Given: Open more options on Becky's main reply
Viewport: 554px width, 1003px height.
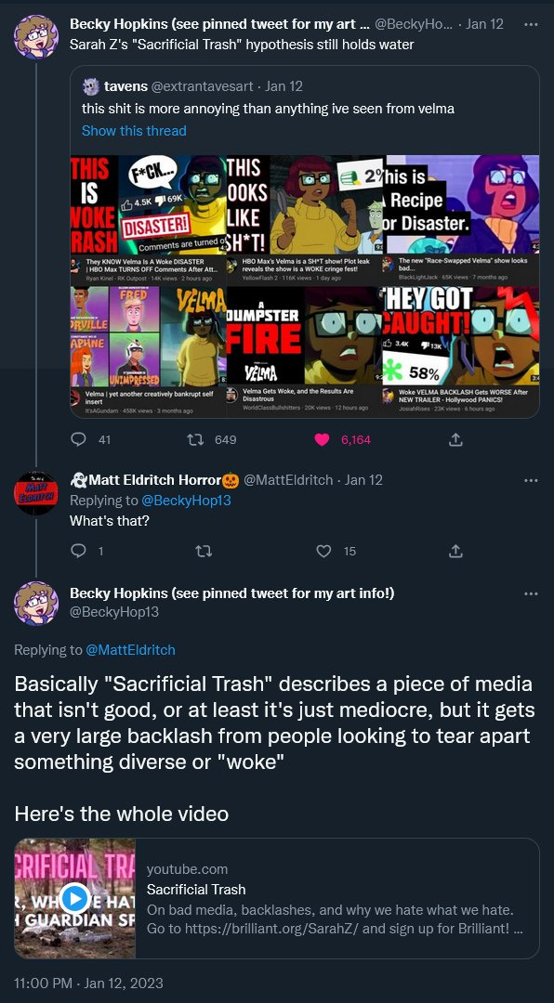Looking at the screenshot, I should [x=531, y=593].
